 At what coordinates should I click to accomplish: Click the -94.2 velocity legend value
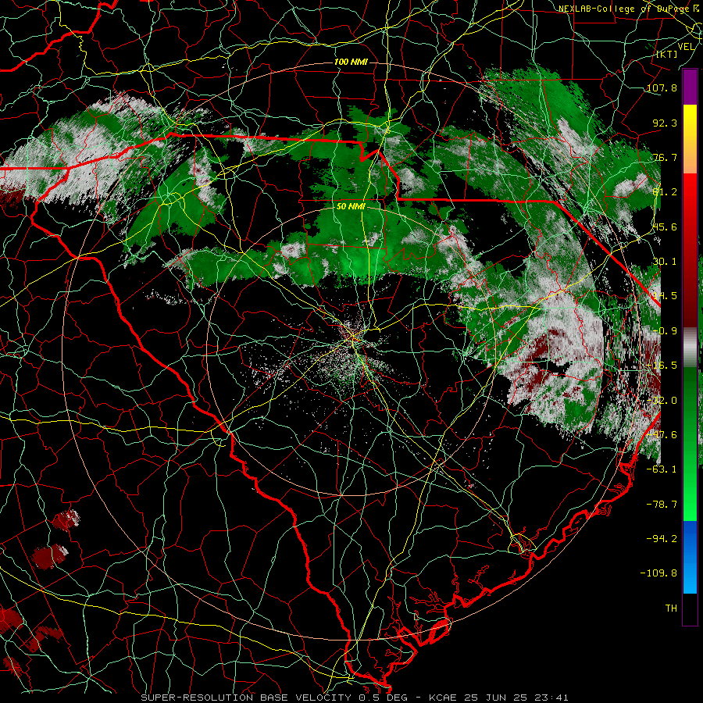(662, 538)
